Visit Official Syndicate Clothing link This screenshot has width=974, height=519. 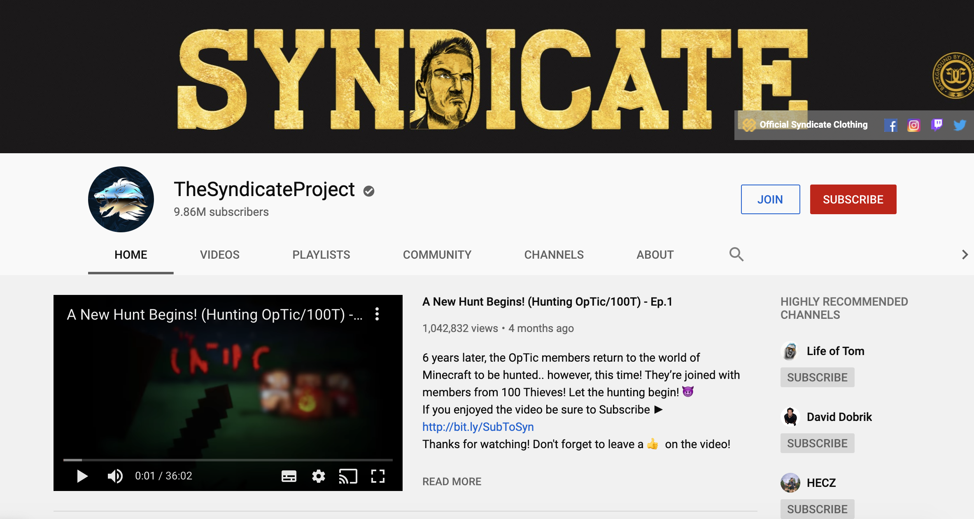[806, 125]
